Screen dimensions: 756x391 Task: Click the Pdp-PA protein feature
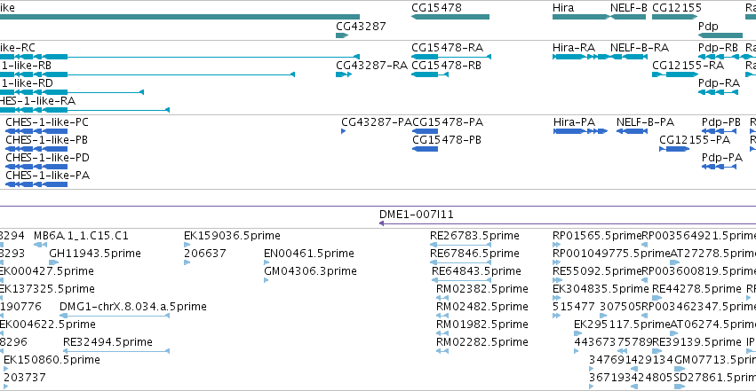[x=720, y=167]
